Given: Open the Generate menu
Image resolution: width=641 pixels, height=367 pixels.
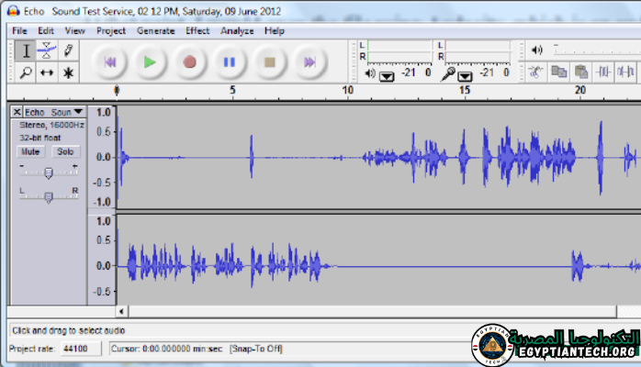Looking at the screenshot, I should coord(155,30).
